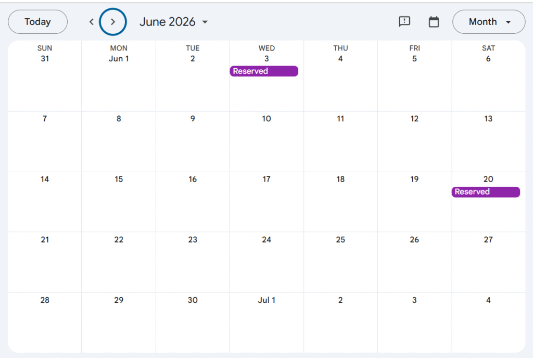The image size is (533, 358).
Task: Click date 25 in Thursday column
Action: tap(340, 240)
